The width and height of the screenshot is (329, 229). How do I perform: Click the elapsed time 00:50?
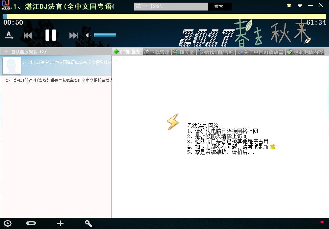click(13, 22)
